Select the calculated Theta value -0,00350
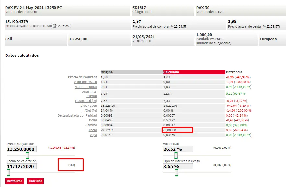Viewport: 286px width, 187px height. pyautogui.click(x=170, y=130)
